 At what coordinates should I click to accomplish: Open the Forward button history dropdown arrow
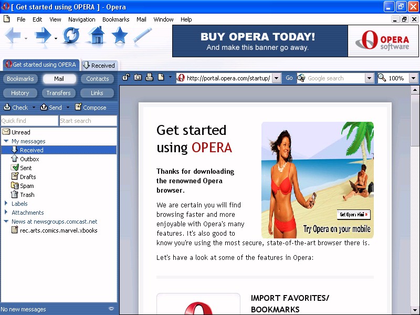[56, 38]
